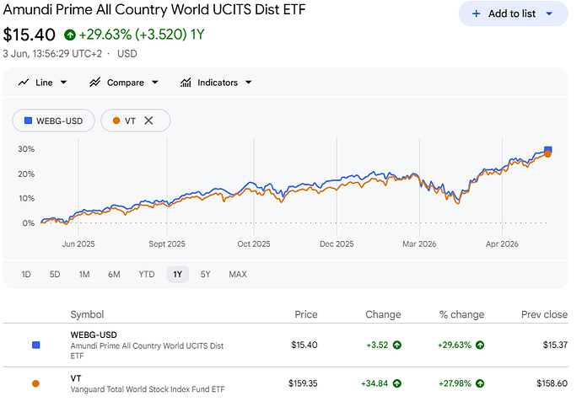This screenshot has height=407, width=582.
Task: Switch to 1D time range
Action: click(26, 275)
